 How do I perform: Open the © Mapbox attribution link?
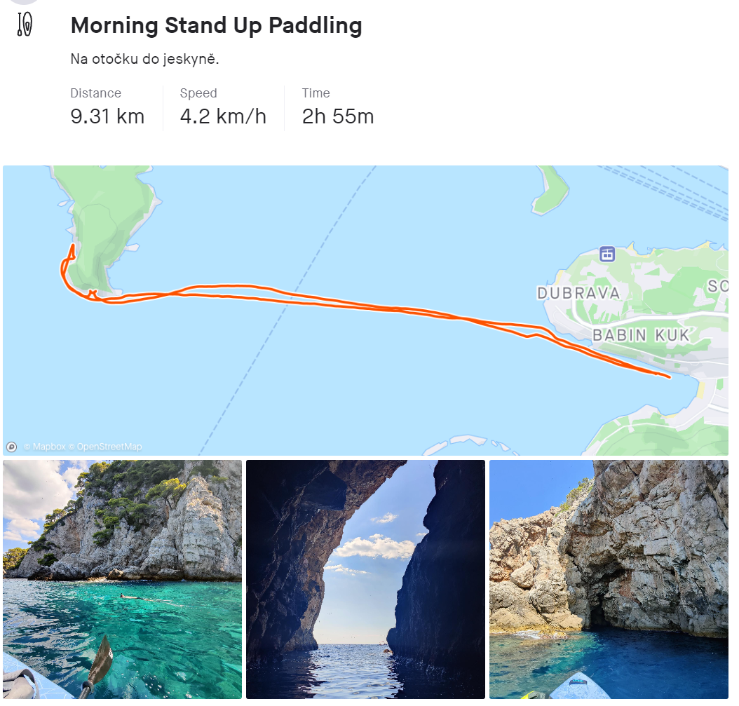[45, 447]
